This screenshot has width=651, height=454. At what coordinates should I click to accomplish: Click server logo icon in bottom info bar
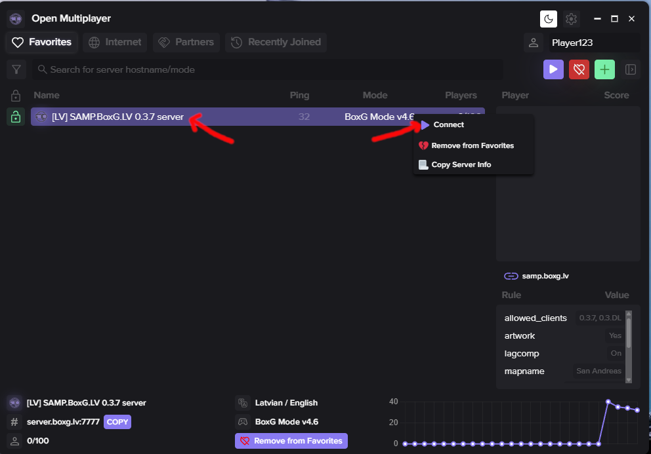click(14, 403)
